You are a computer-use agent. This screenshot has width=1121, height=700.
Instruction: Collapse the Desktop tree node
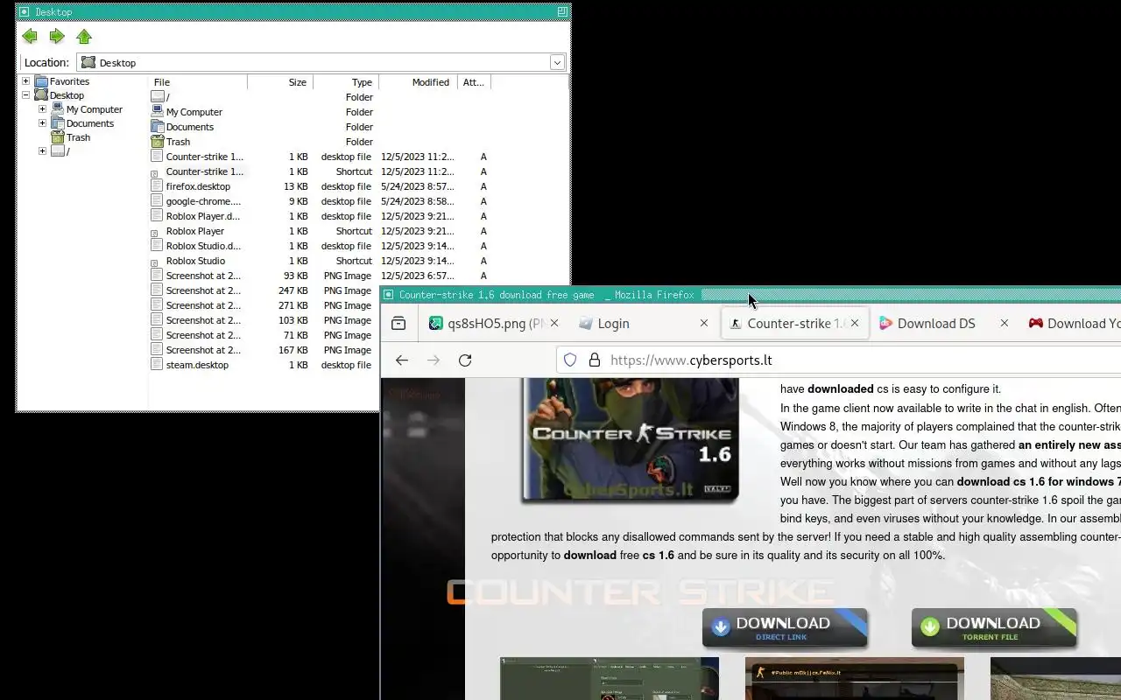coord(26,95)
